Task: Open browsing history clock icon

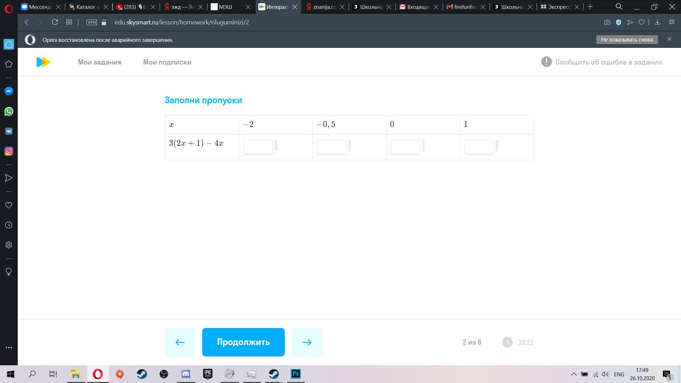Action: tap(9, 225)
